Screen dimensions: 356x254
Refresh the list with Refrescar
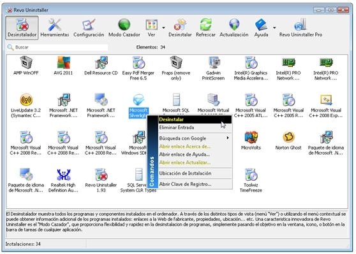pyautogui.click(x=205, y=28)
